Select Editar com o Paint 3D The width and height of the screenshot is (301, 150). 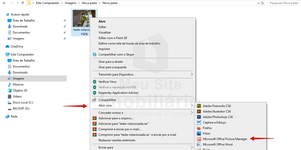click(x=113, y=38)
